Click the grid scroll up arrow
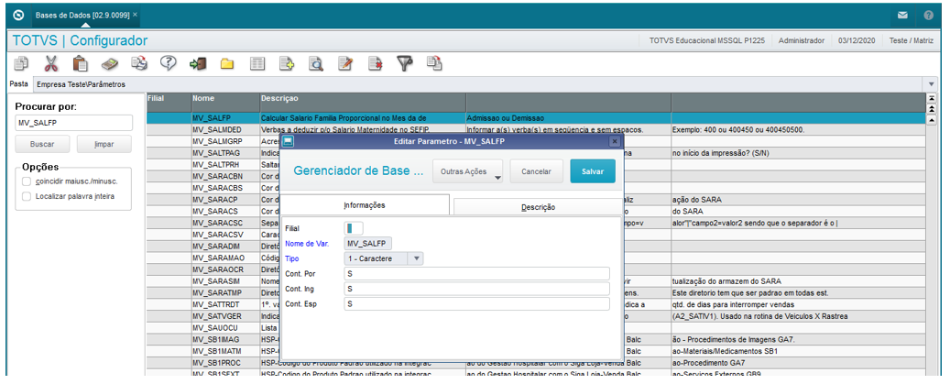The height and width of the screenshot is (384, 950). pos(931,119)
